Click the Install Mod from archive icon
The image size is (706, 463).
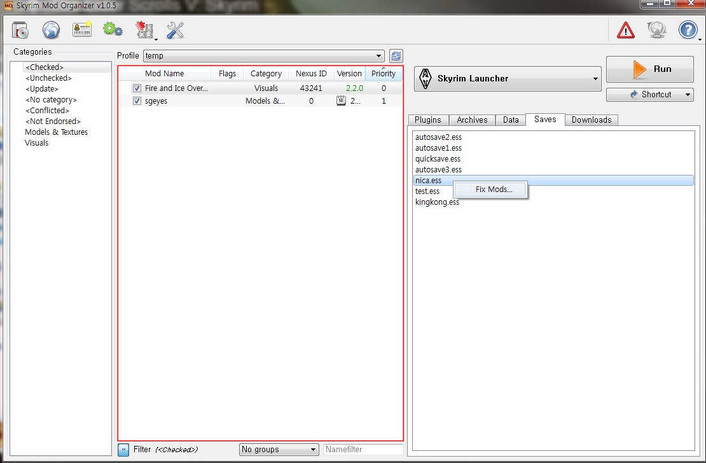point(20,30)
